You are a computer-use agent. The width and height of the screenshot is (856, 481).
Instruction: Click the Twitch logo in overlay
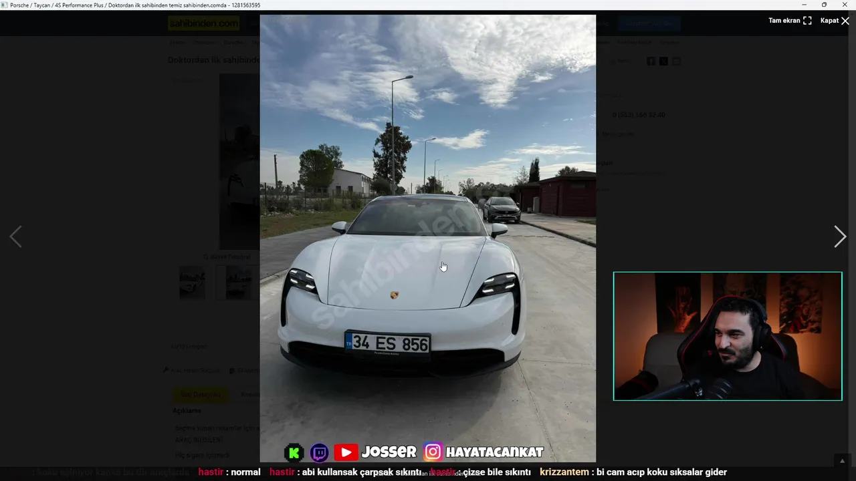coord(320,452)
